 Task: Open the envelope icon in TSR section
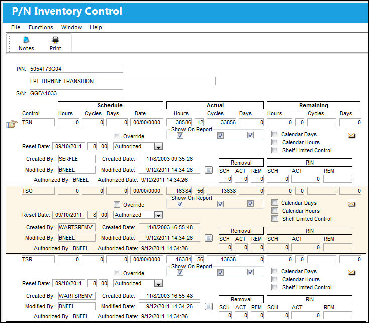pos(351,272)
